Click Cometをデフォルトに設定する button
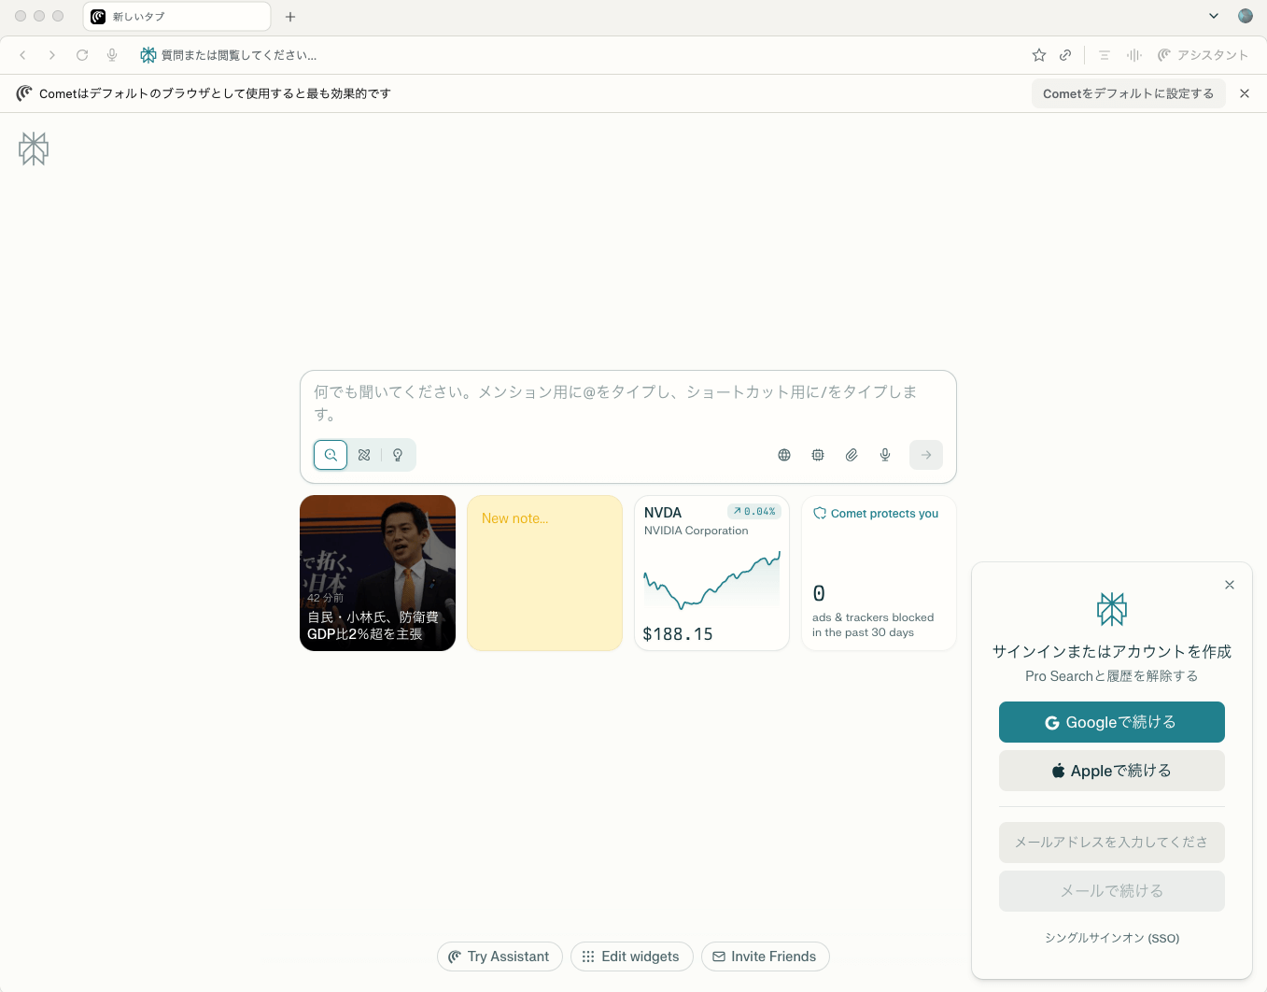 coord(1128,93)
